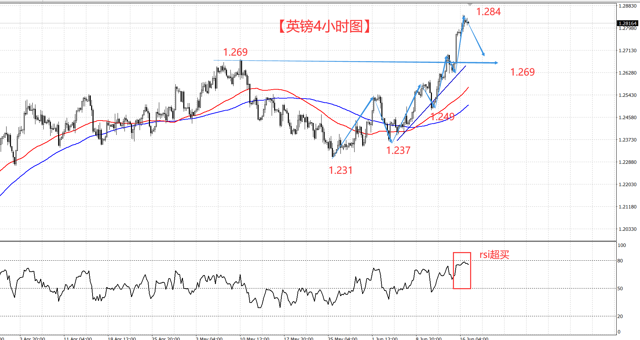The image size is (640, 340).
Task: Click the 1.237 low price annotation
Action: (x=398, y=150)
